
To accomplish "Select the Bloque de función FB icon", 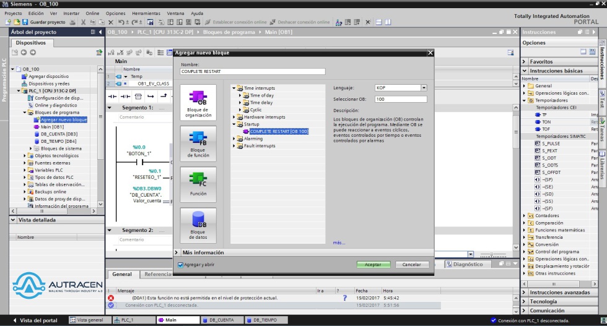I will [198, 144].
